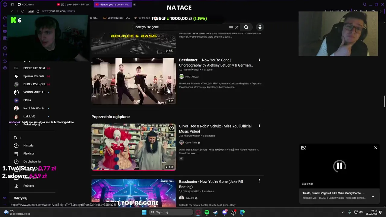Image resolution: width=386 pixels, height=217 pixels.
Task: Open the DUDEK P56 subscription
Action: (x=32, y=84)
